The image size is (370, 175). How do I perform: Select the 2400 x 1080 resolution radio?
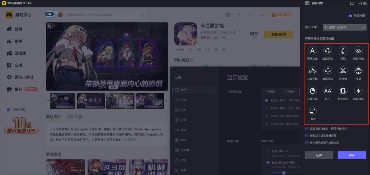[x=266, y=108]
